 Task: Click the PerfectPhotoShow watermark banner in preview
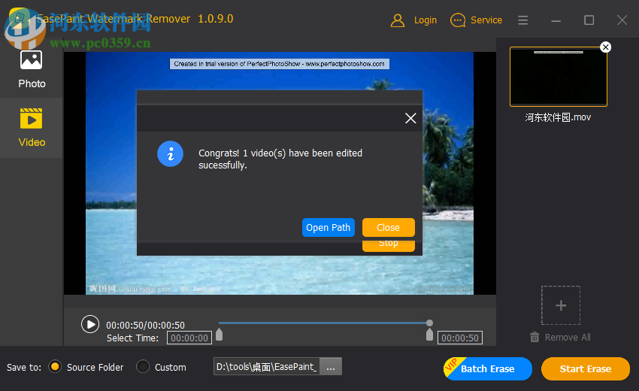[x=280, y=64]
